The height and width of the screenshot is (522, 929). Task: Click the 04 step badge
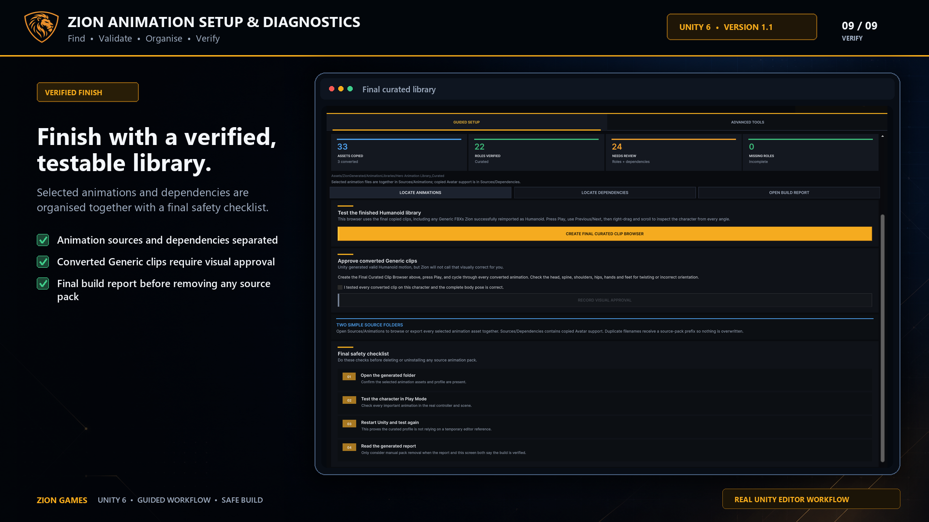(x=349, y=448)
